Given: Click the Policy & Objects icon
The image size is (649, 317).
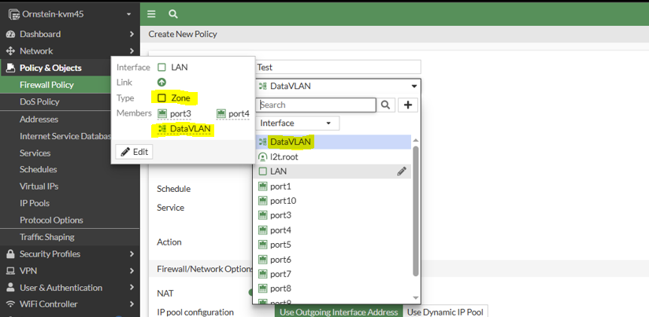Looking at the screenshot, I should coord(11,68).
